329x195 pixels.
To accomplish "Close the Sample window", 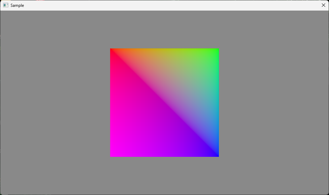I will tap(323, 5).
